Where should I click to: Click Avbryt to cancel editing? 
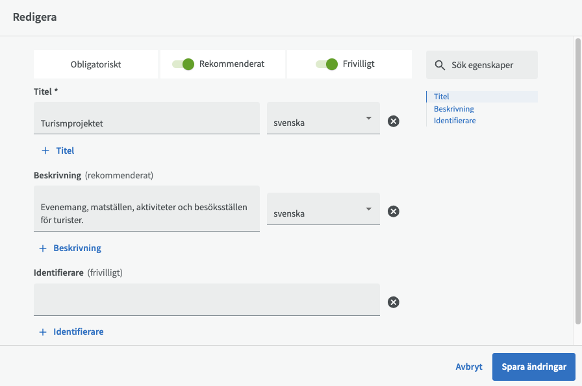click(468, 367)
